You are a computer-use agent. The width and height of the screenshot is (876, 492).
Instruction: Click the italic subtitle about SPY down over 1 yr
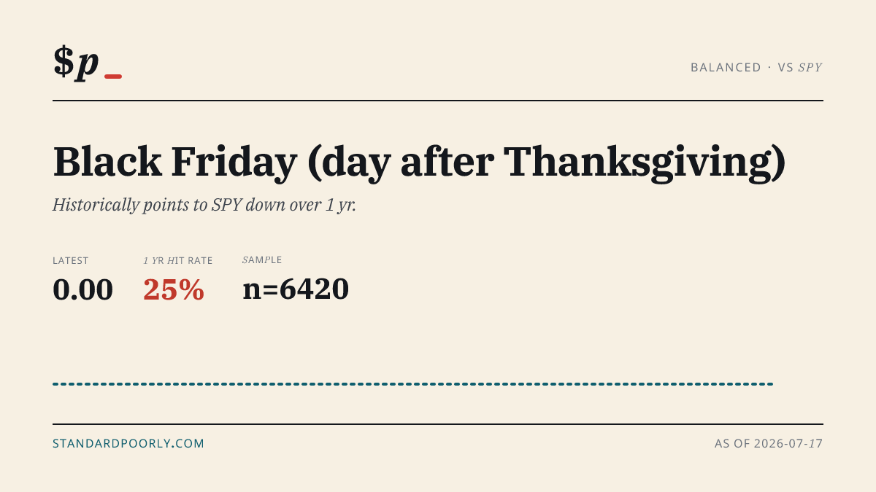204,205
